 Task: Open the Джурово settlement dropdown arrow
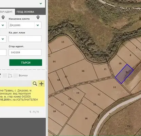pyautogui.click(x=38, y=25)
